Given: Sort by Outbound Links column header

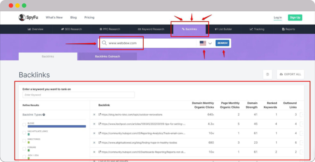Looking at the screenshot, I should pos(290,105).
